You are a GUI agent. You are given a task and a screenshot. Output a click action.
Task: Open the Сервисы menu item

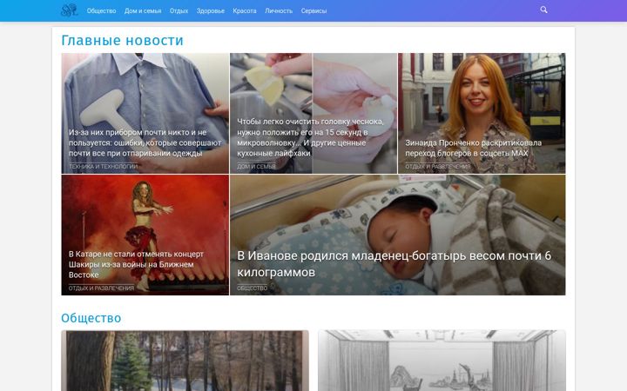pos(313,10)
